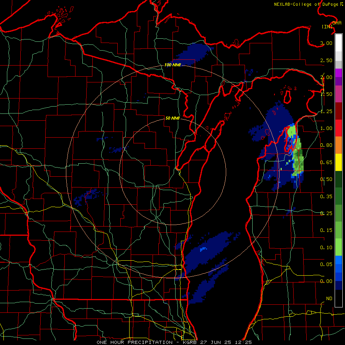The width and height of the screenshot is (345, 345).
Task: Click the 0.65 legend value
Action: coord(326,163)
